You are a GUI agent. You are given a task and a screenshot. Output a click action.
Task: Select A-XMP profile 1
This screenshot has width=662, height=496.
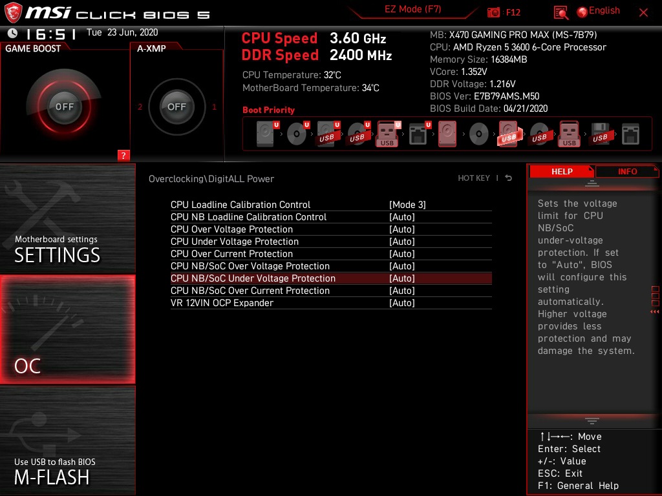click(214, 107)
